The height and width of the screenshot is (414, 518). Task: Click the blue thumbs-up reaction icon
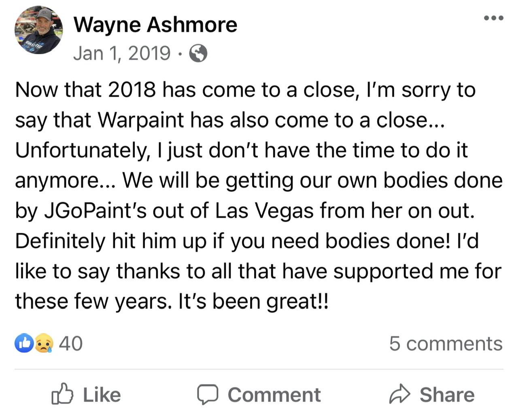click(24, 343)
